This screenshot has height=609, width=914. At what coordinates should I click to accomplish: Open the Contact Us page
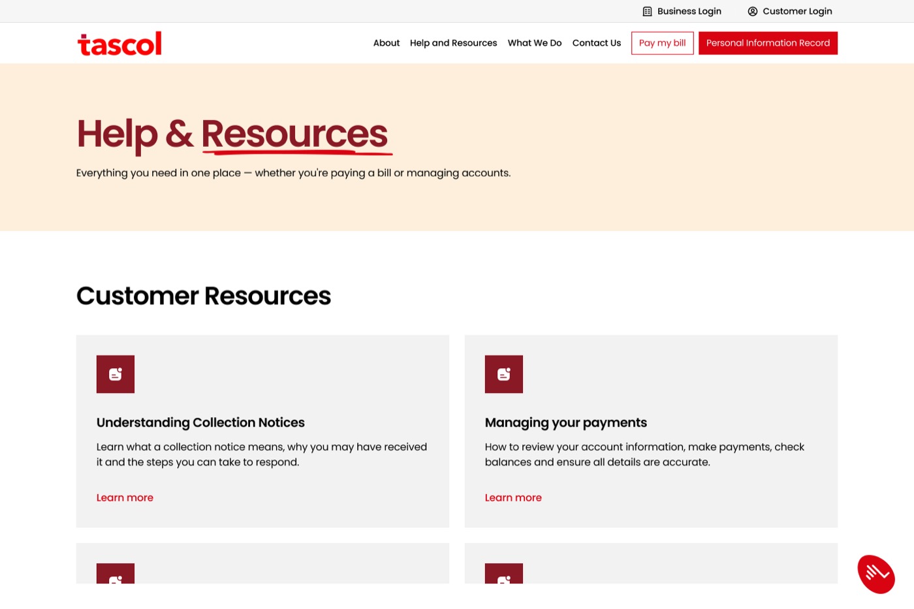coord(596,42)
